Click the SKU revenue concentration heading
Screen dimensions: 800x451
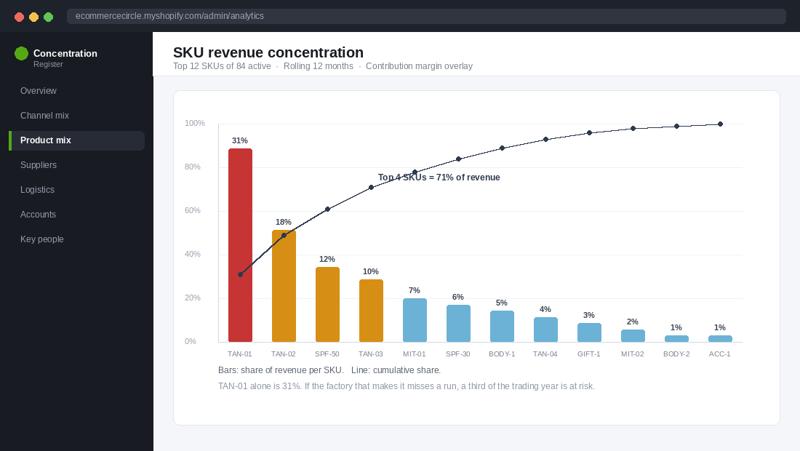(268, 52)
